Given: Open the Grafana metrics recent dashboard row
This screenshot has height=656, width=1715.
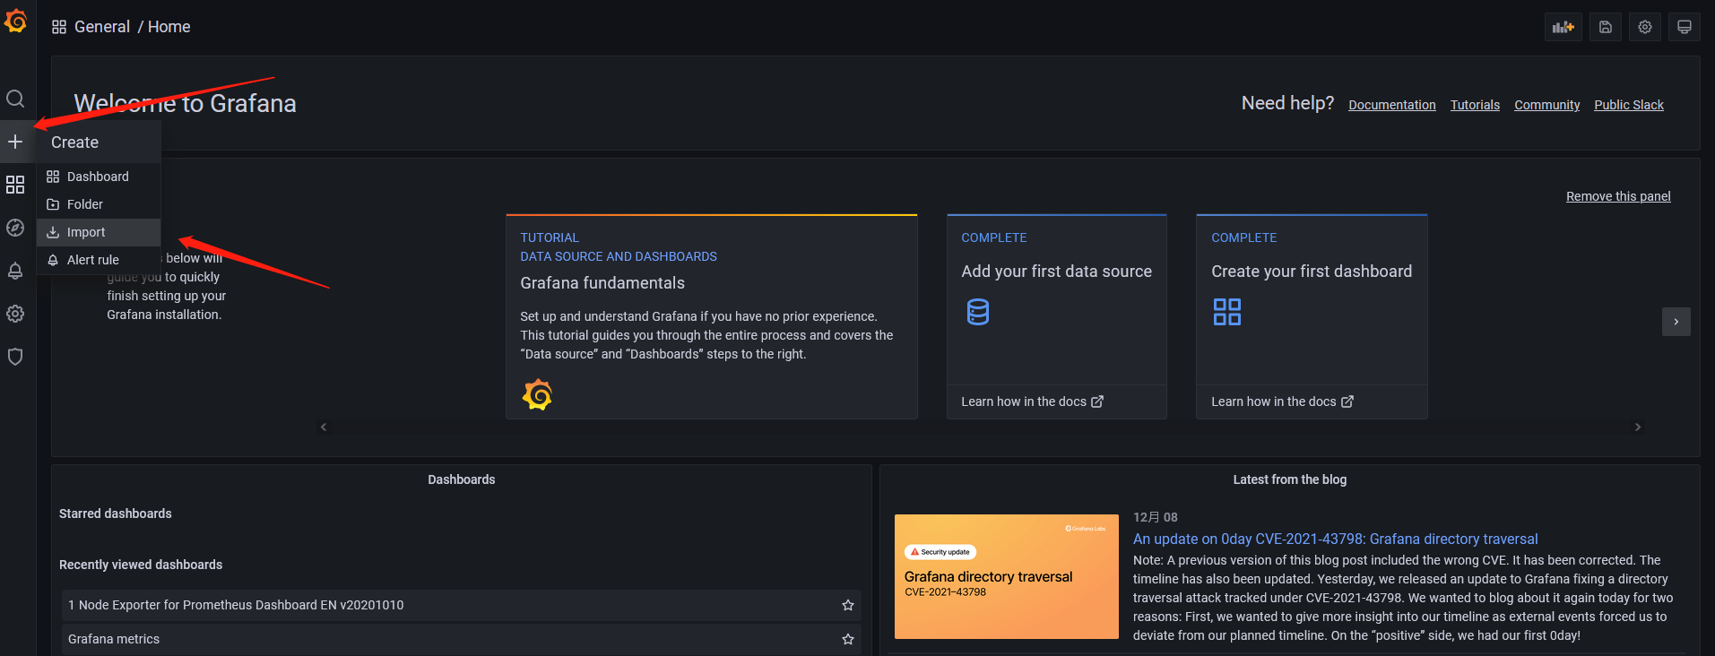Looking at the screenshot, I should (461, 639).
